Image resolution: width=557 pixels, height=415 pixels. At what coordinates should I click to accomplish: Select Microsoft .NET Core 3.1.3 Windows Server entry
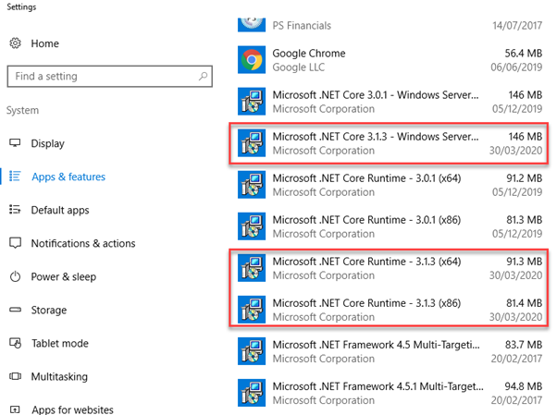[x=389, y=143]
